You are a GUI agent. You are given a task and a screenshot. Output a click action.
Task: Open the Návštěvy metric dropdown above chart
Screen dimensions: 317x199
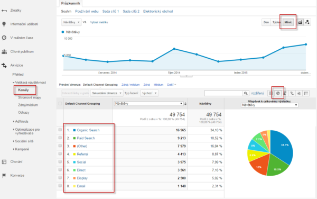(71, 22)
